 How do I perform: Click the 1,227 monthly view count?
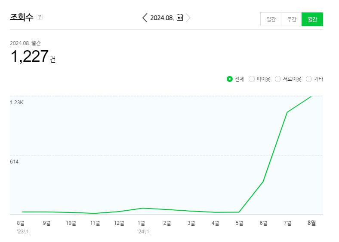pyautogui.click(x=29, y=56)
